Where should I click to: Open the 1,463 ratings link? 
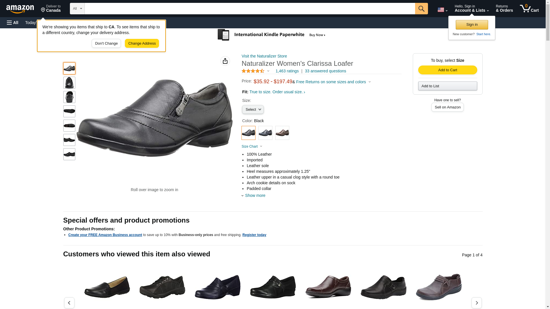click(287, 71)
